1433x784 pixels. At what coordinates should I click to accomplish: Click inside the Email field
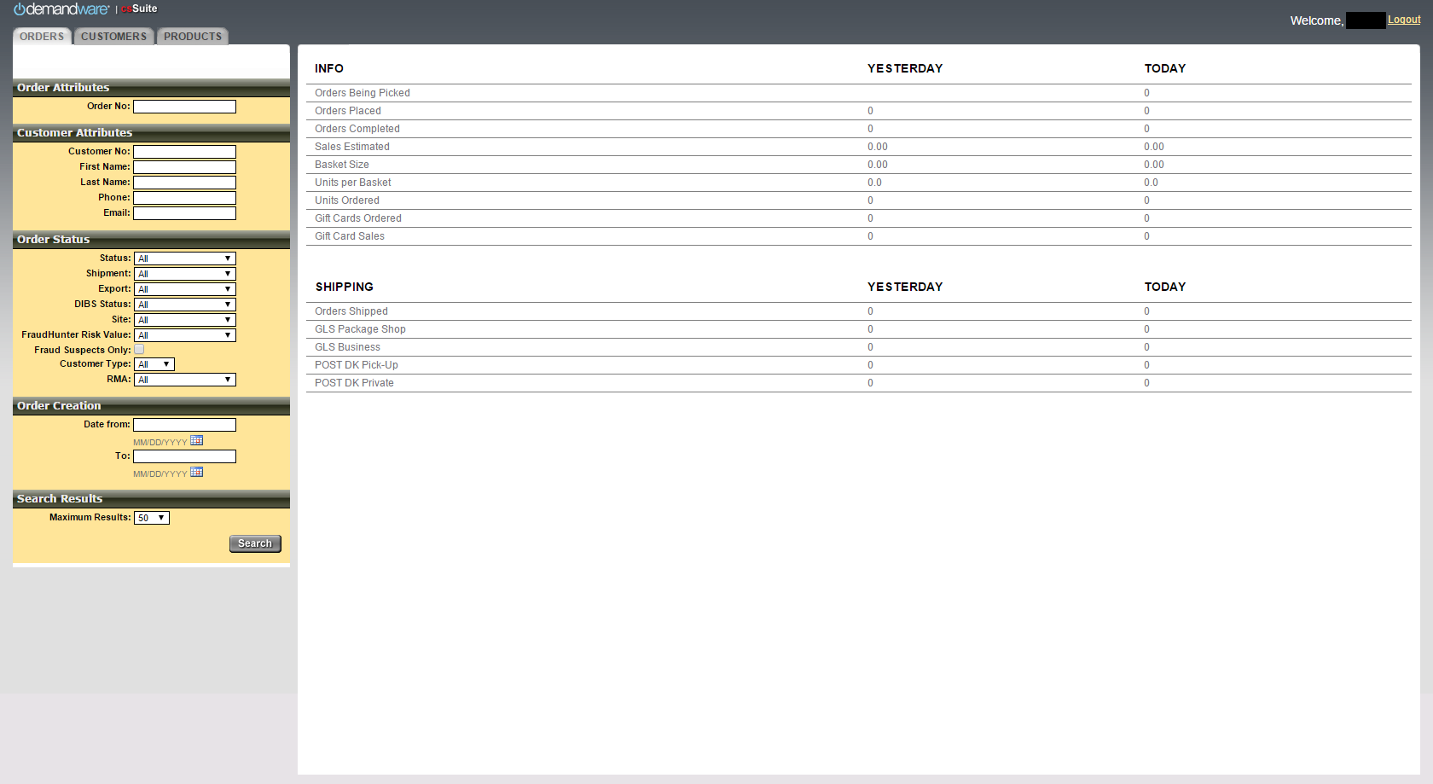tap(184, 212)
